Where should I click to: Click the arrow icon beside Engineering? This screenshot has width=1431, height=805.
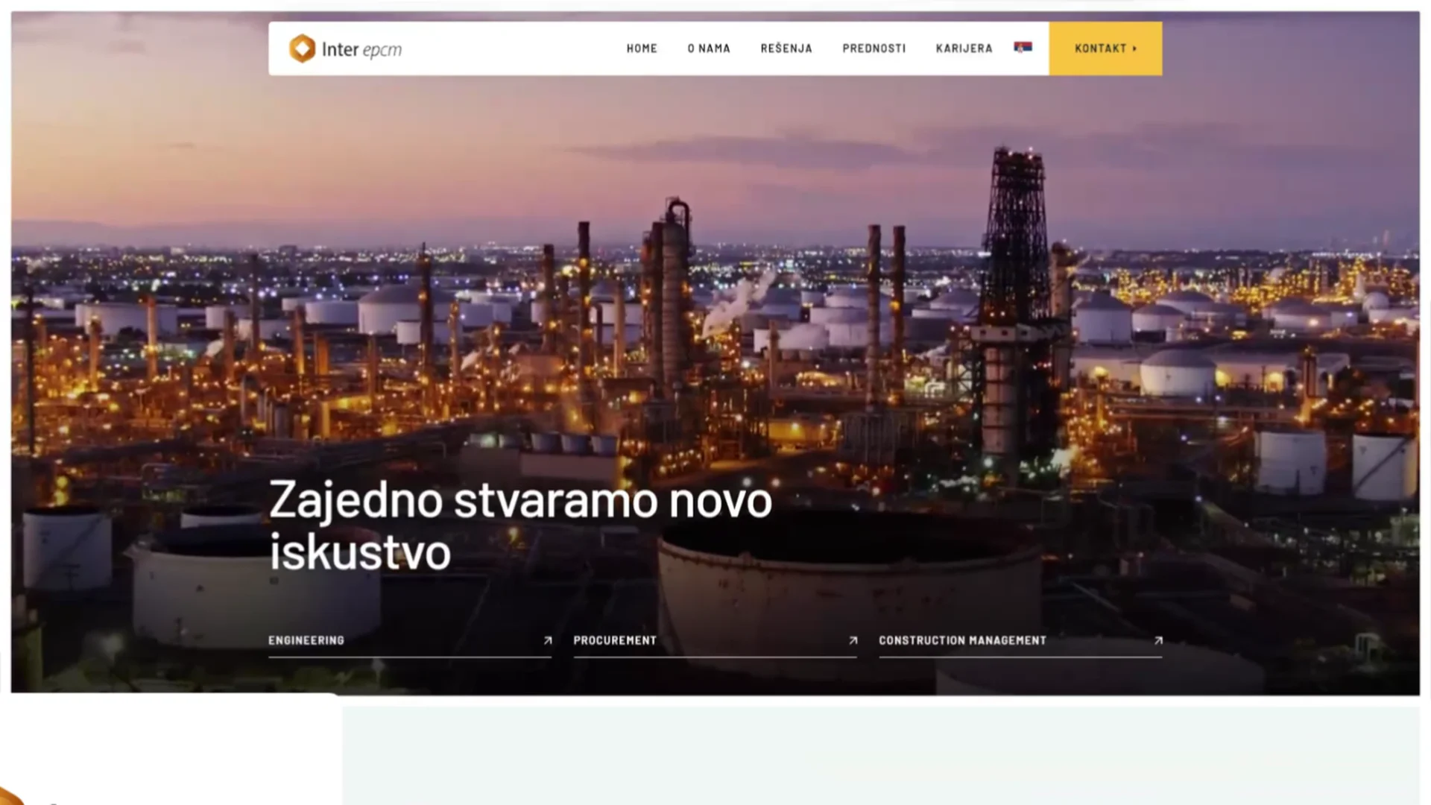pos(548,640)
